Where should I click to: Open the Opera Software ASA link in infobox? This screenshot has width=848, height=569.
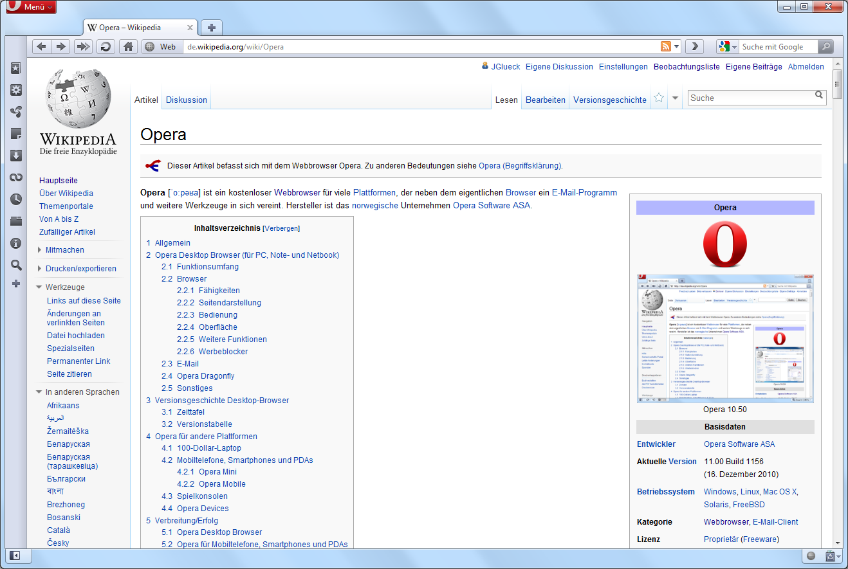click(739, 444)
